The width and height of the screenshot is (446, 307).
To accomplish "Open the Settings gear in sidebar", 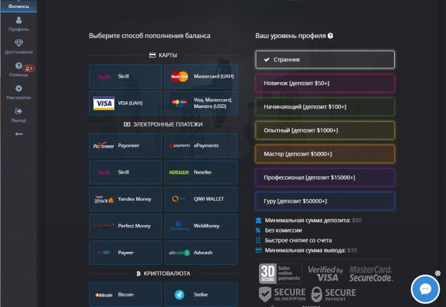I will 18,92.
